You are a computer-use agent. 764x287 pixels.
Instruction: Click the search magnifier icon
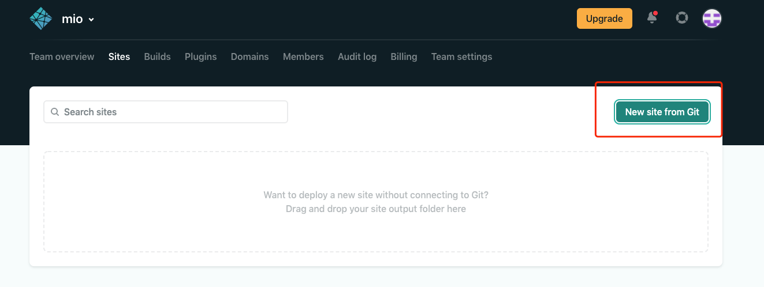[55, 112]
